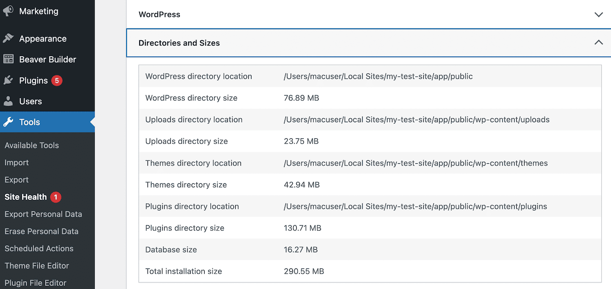Click the upward chevron on Directories and Sizes
The height and width of the screenshot is (289, 611).
point(598,42)
